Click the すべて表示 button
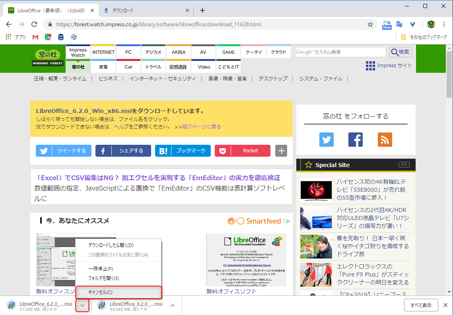 tap(421, 305)
